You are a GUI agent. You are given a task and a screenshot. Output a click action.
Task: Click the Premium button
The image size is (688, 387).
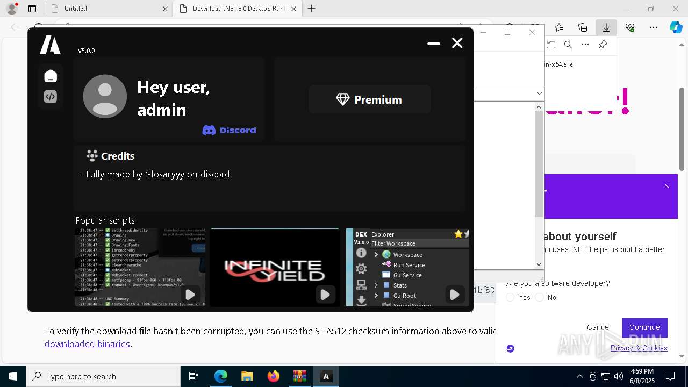pyautogui.click(x=369, y=99)
